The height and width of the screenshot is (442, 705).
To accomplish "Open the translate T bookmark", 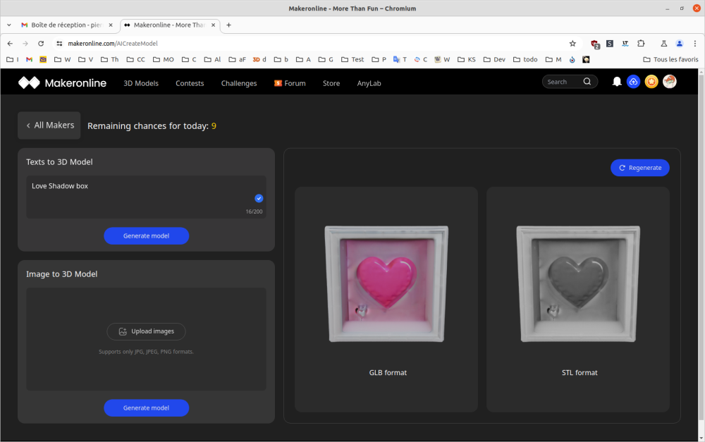I will click(x=400, y=59).
